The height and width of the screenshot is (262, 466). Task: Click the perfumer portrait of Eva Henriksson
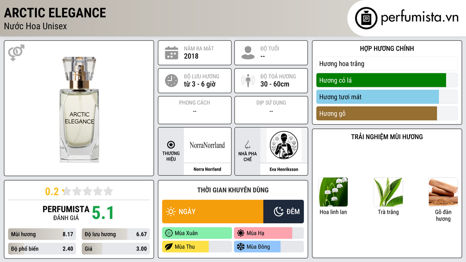click(284, 145)
